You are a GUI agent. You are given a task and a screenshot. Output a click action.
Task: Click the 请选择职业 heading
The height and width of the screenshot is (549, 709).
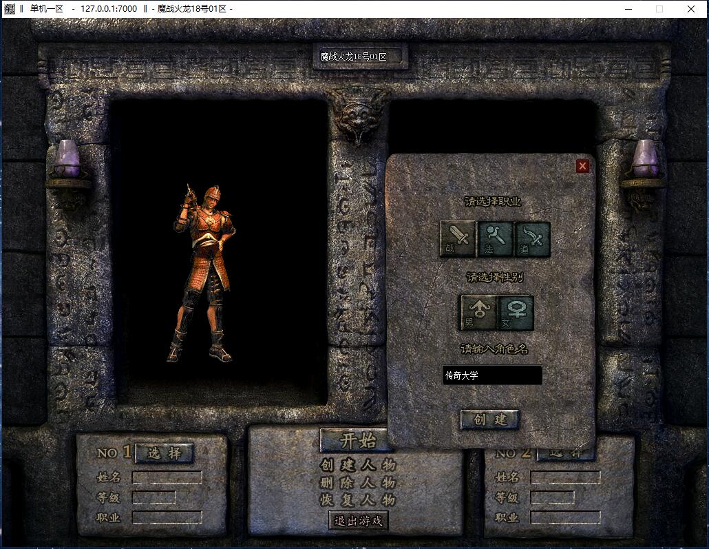point(493,201)
